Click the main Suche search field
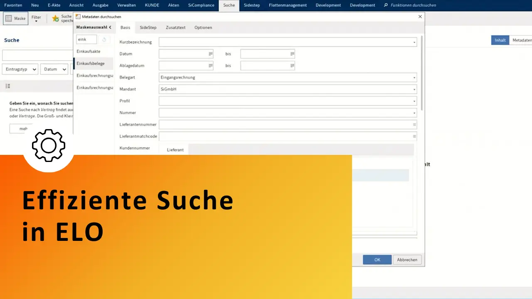 coord(38,55)
